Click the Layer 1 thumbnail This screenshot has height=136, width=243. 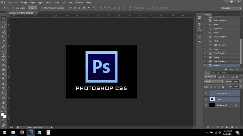coord(212,99)
